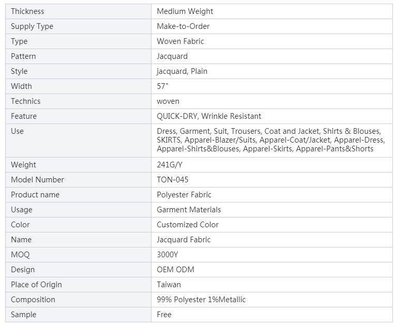
Task: Select the OEM ODM design value
Action: tap(175, 270)
